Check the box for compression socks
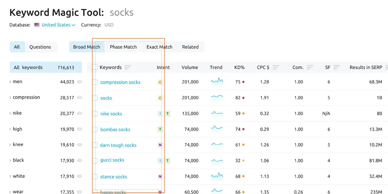Image resolution: width=388 pixels, height=194 pixels. click(95, 82)
